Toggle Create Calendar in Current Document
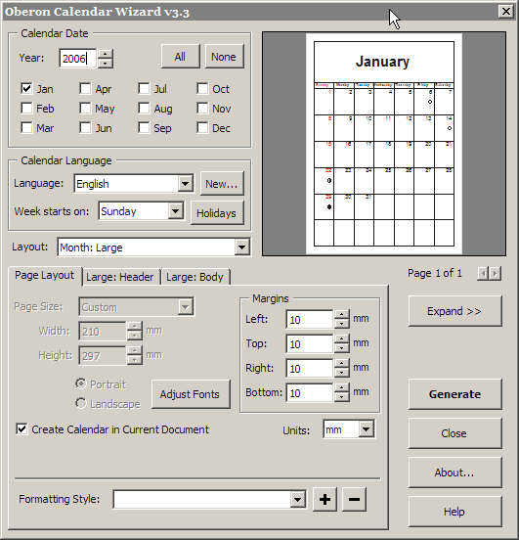 click(22, 429)
